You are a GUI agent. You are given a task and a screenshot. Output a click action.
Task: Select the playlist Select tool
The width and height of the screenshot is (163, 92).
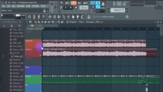pos(56,22)
